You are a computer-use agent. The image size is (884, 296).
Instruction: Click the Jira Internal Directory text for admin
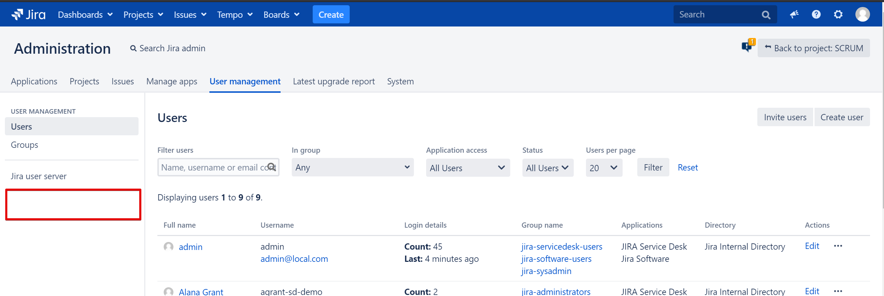(x=745, y=246)
